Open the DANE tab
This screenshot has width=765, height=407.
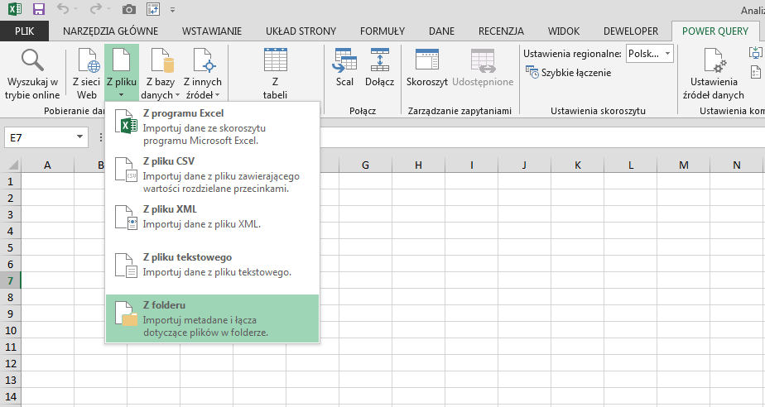point(441,31)
